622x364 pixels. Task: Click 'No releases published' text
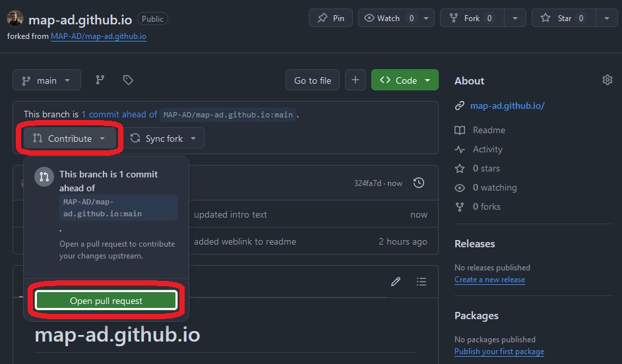(492, 268)
